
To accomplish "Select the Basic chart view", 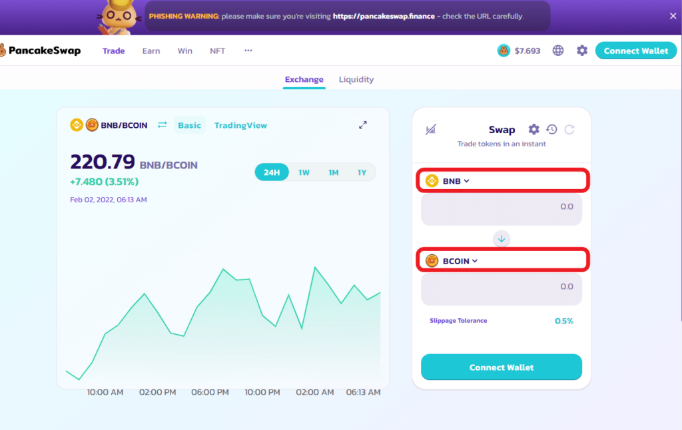I will tap(189, 125).
